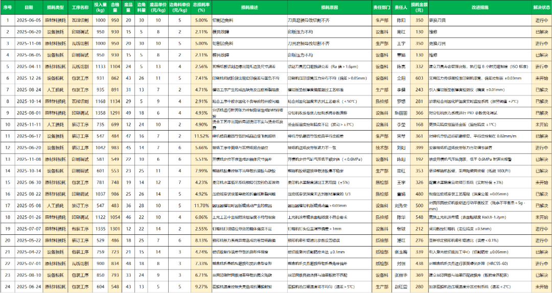Select the 损耗类型 column header

point(55,7)
